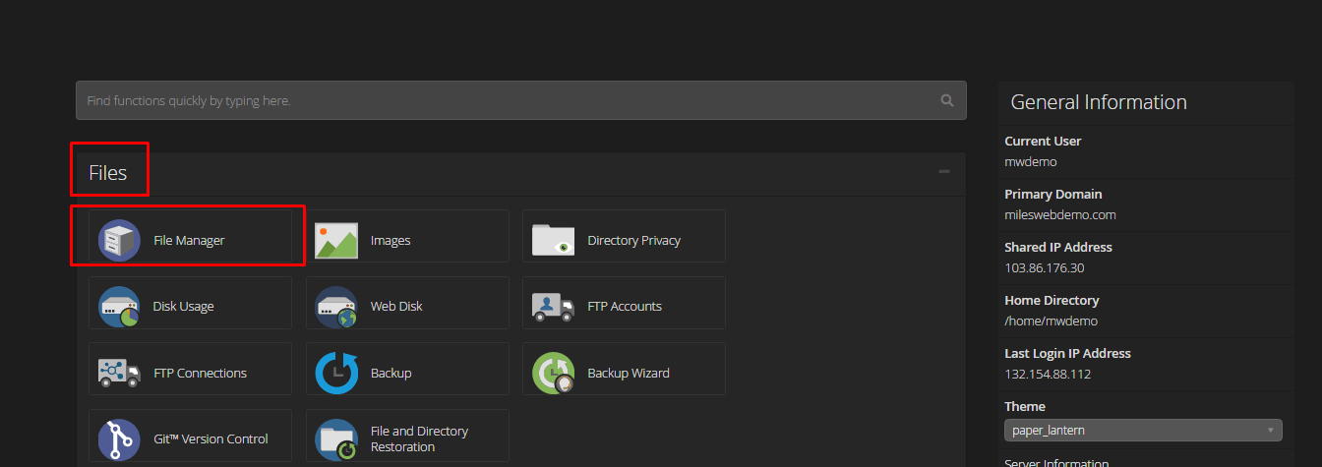Click the Directory Privacy text link
1322x467 pixels.
634,240
